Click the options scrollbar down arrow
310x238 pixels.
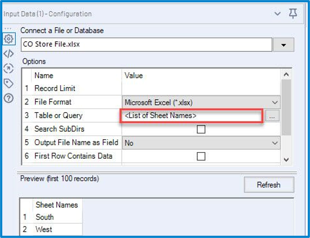(286, 159)
